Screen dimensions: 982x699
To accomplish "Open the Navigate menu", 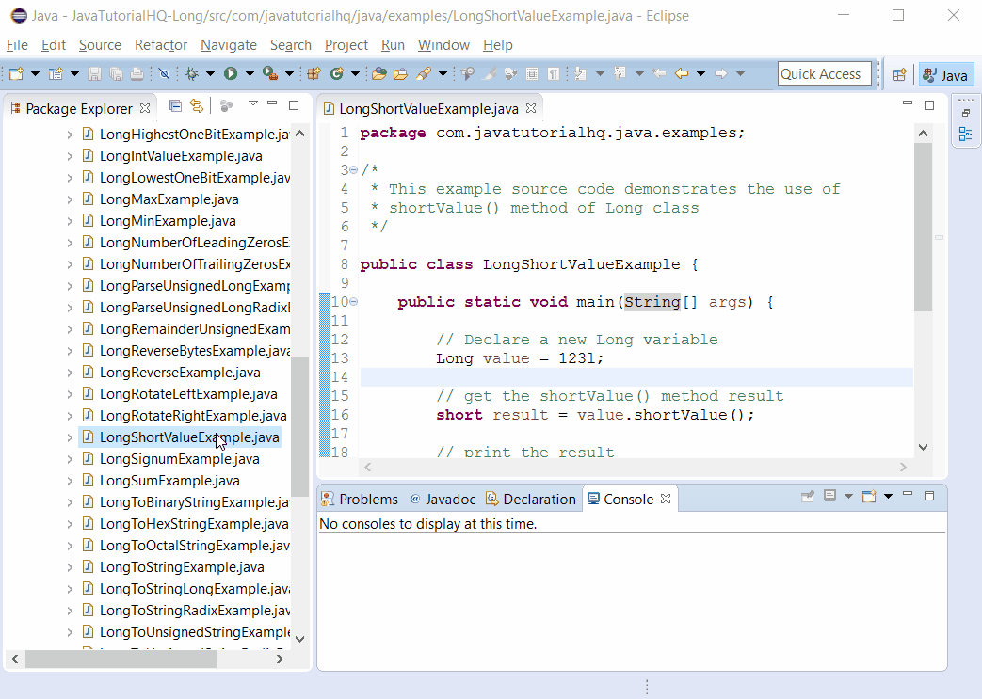I will [229, 45].
